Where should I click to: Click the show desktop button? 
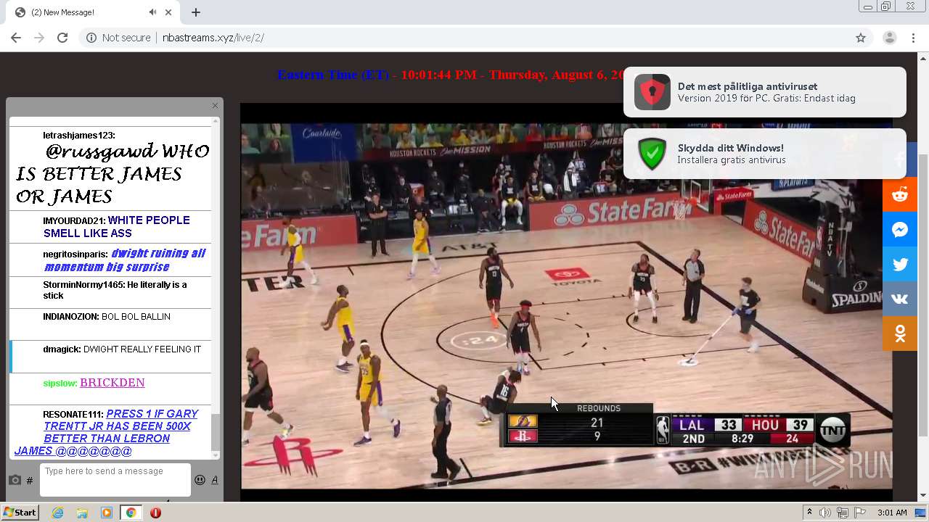click(922, 513)
